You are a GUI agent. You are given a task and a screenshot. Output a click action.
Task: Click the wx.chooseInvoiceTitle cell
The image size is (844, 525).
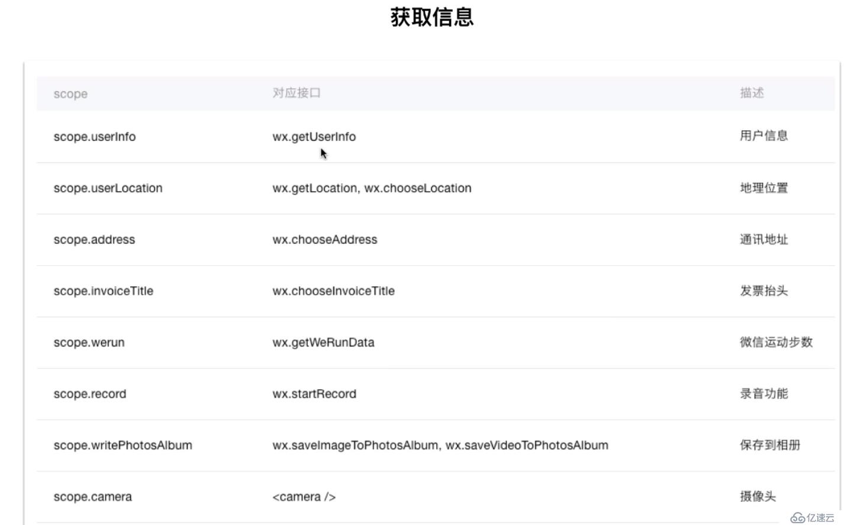click(x=334, y=291)
